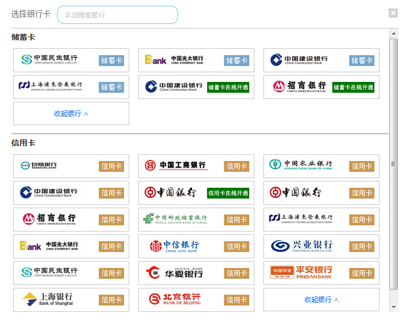The image size is (408, 322).
Task: Pick China Minsheng Bank credit card
Action: 71,274
